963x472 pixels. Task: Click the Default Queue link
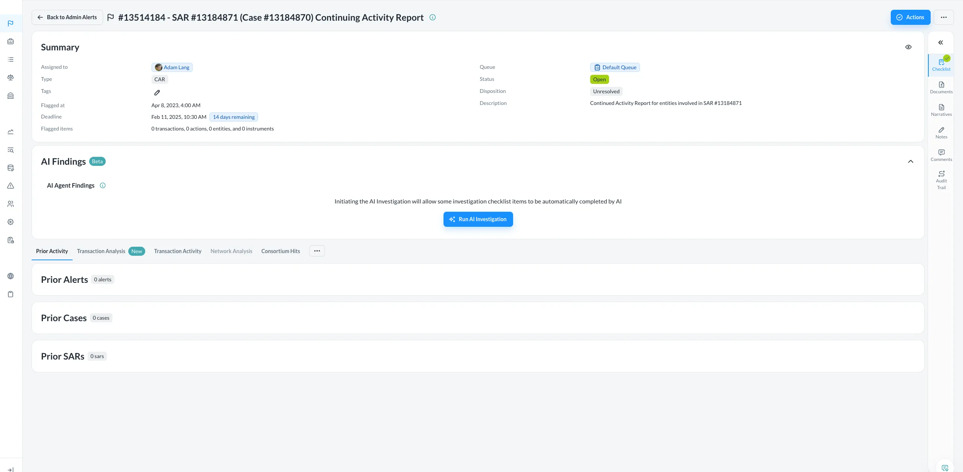(x=615, y=67)
